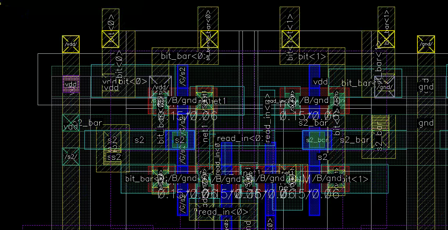The width and height of the screenshot is (448, 230).
Task: Click the yellow /vdd/ pin marker
Action: tap(71, 44)
